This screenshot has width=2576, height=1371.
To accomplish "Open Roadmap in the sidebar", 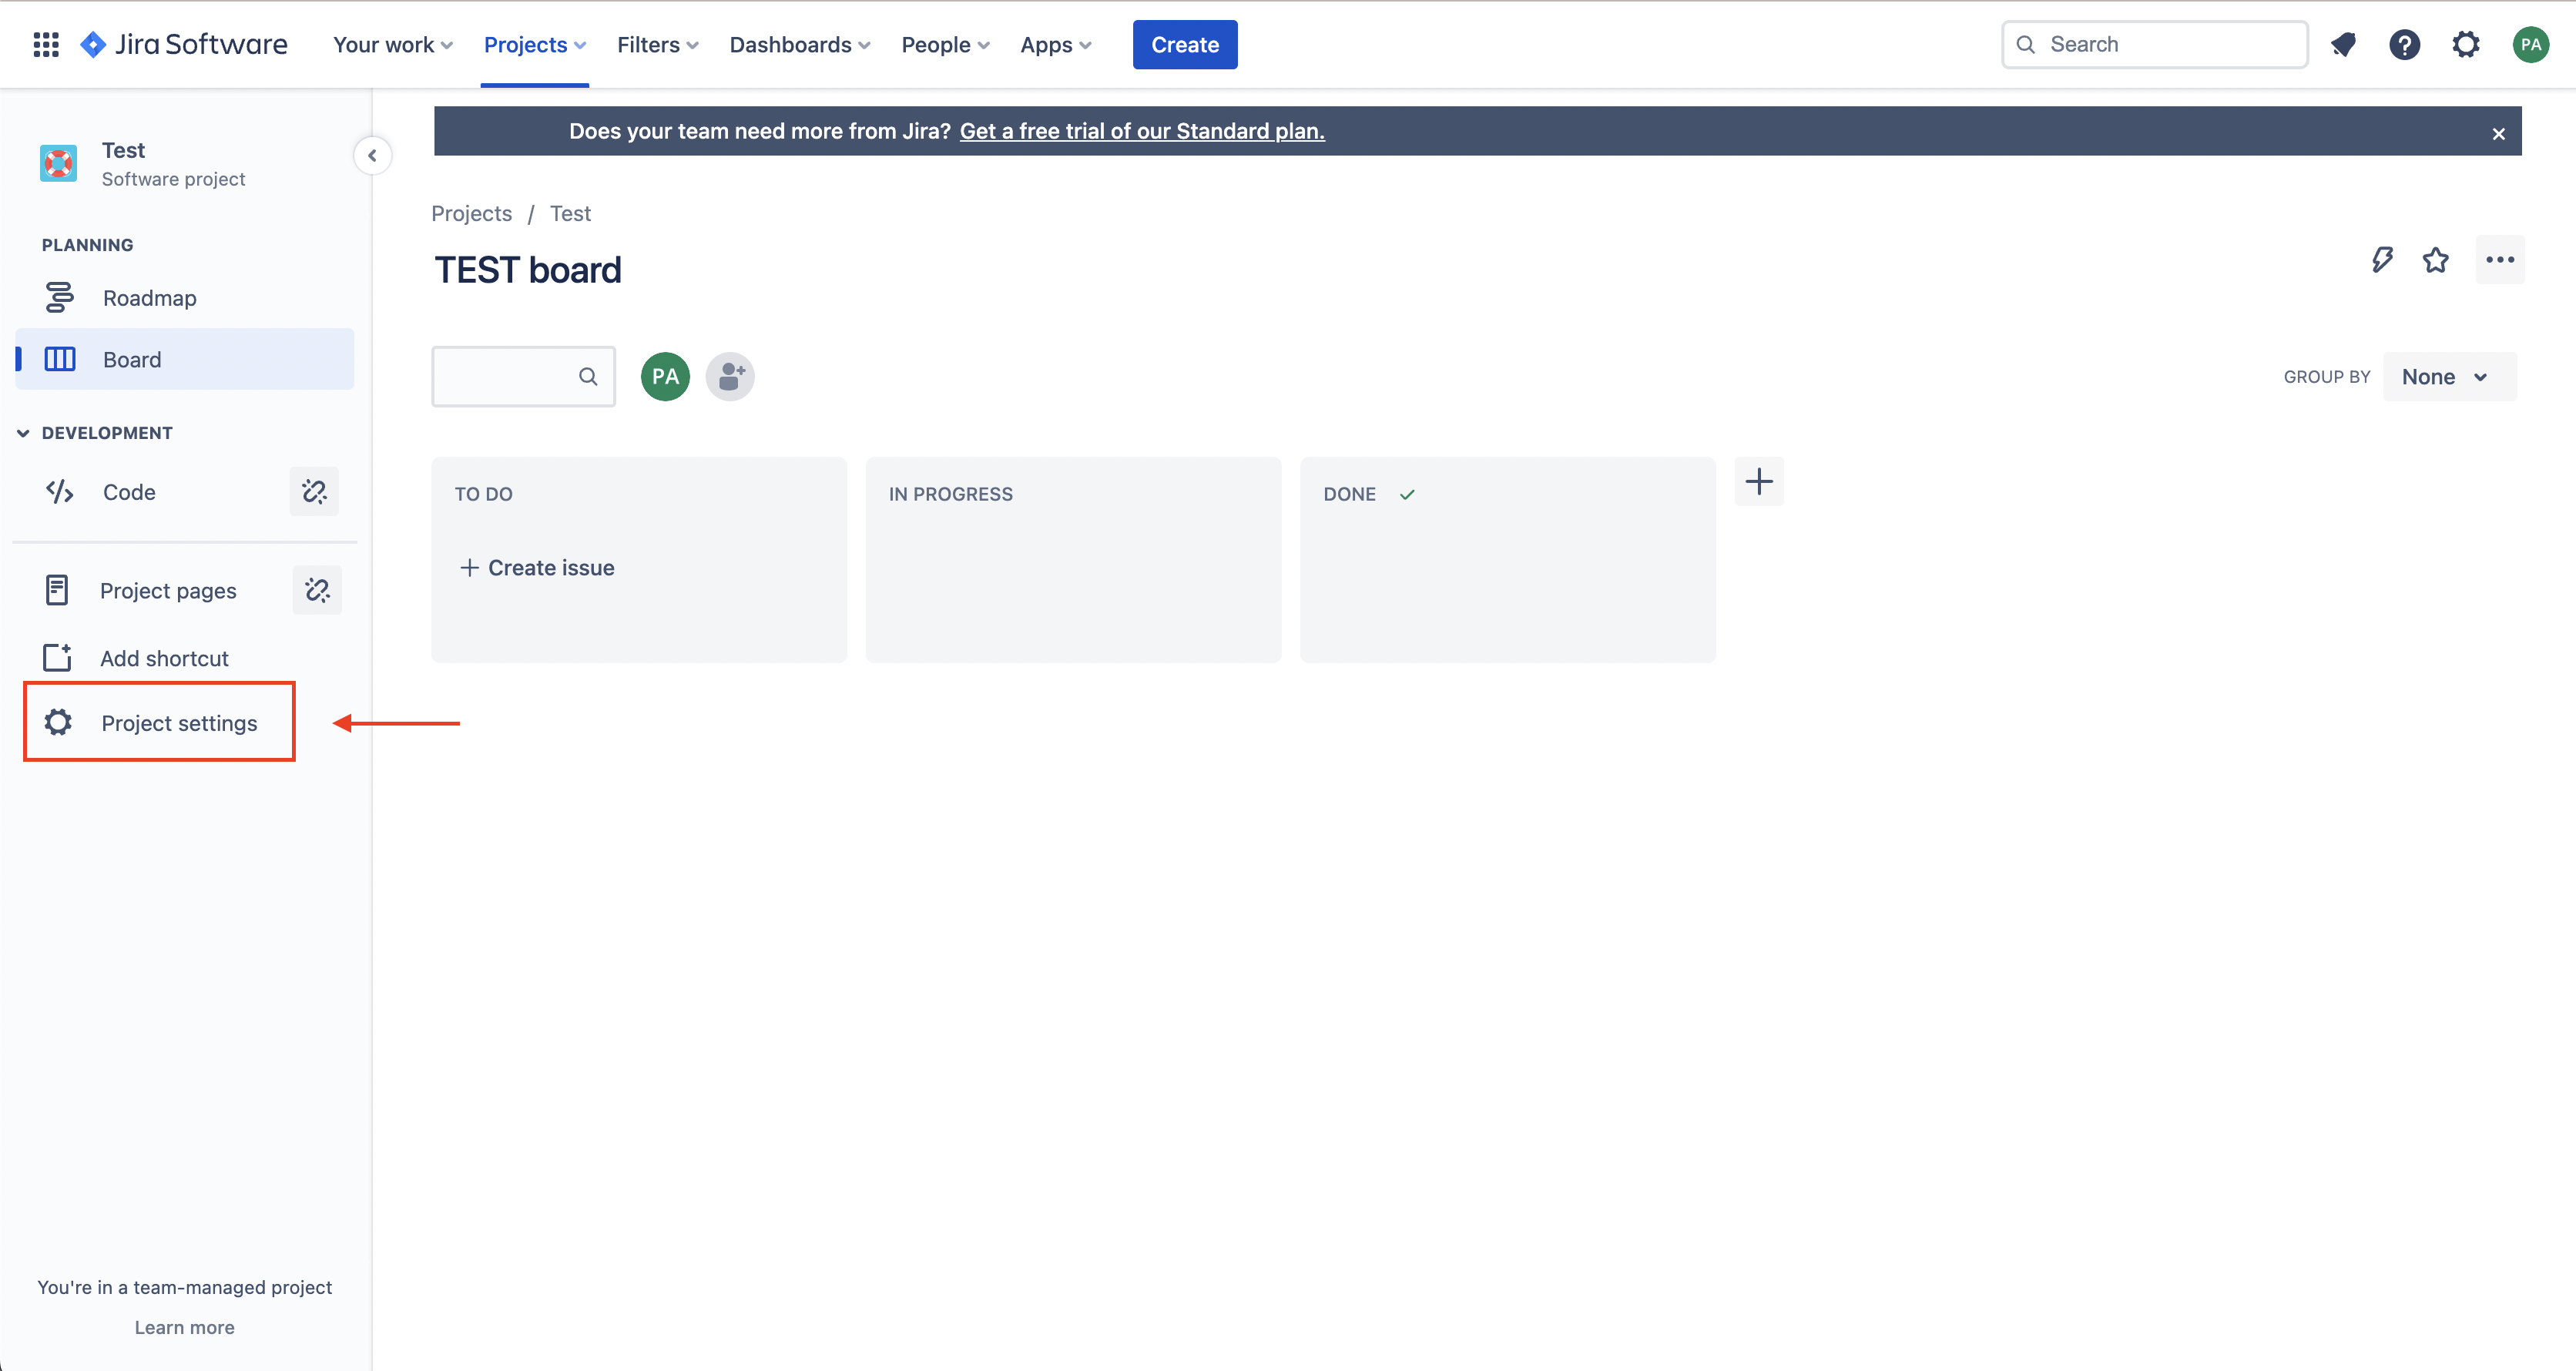I will [x=185, y=298].
